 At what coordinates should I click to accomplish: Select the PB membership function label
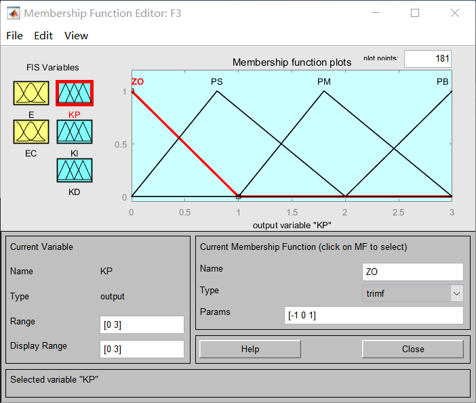(442, 82)
